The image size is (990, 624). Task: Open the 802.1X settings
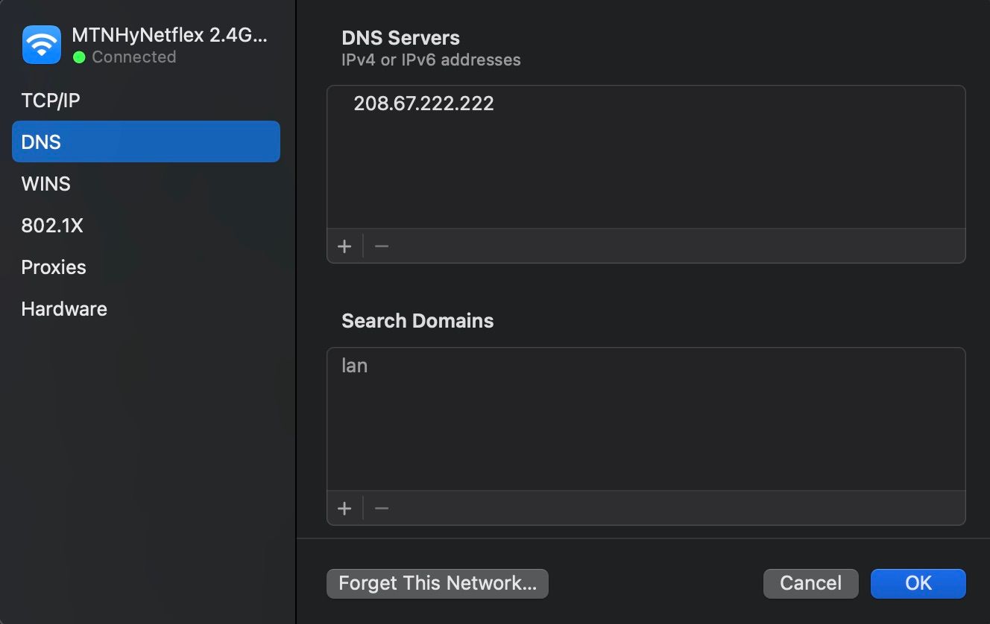(x=52, y=226)
